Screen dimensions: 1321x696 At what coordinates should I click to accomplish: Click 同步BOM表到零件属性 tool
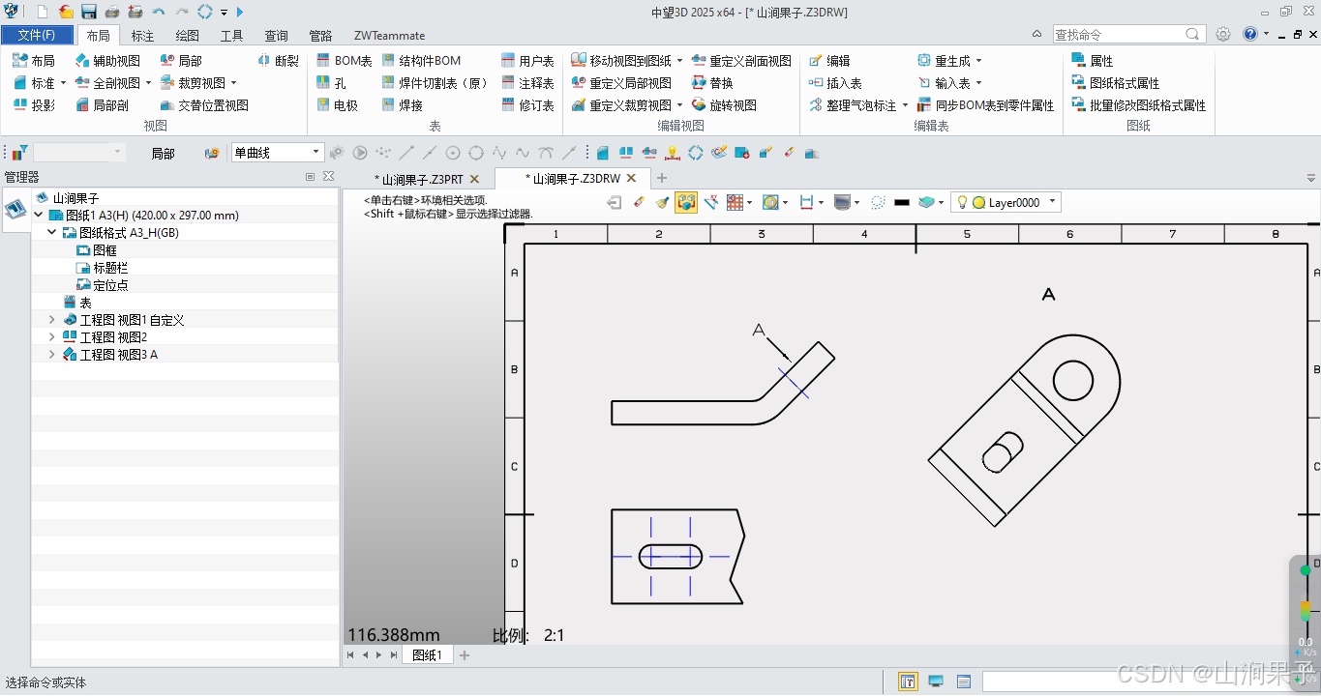(x=985, y=105)
